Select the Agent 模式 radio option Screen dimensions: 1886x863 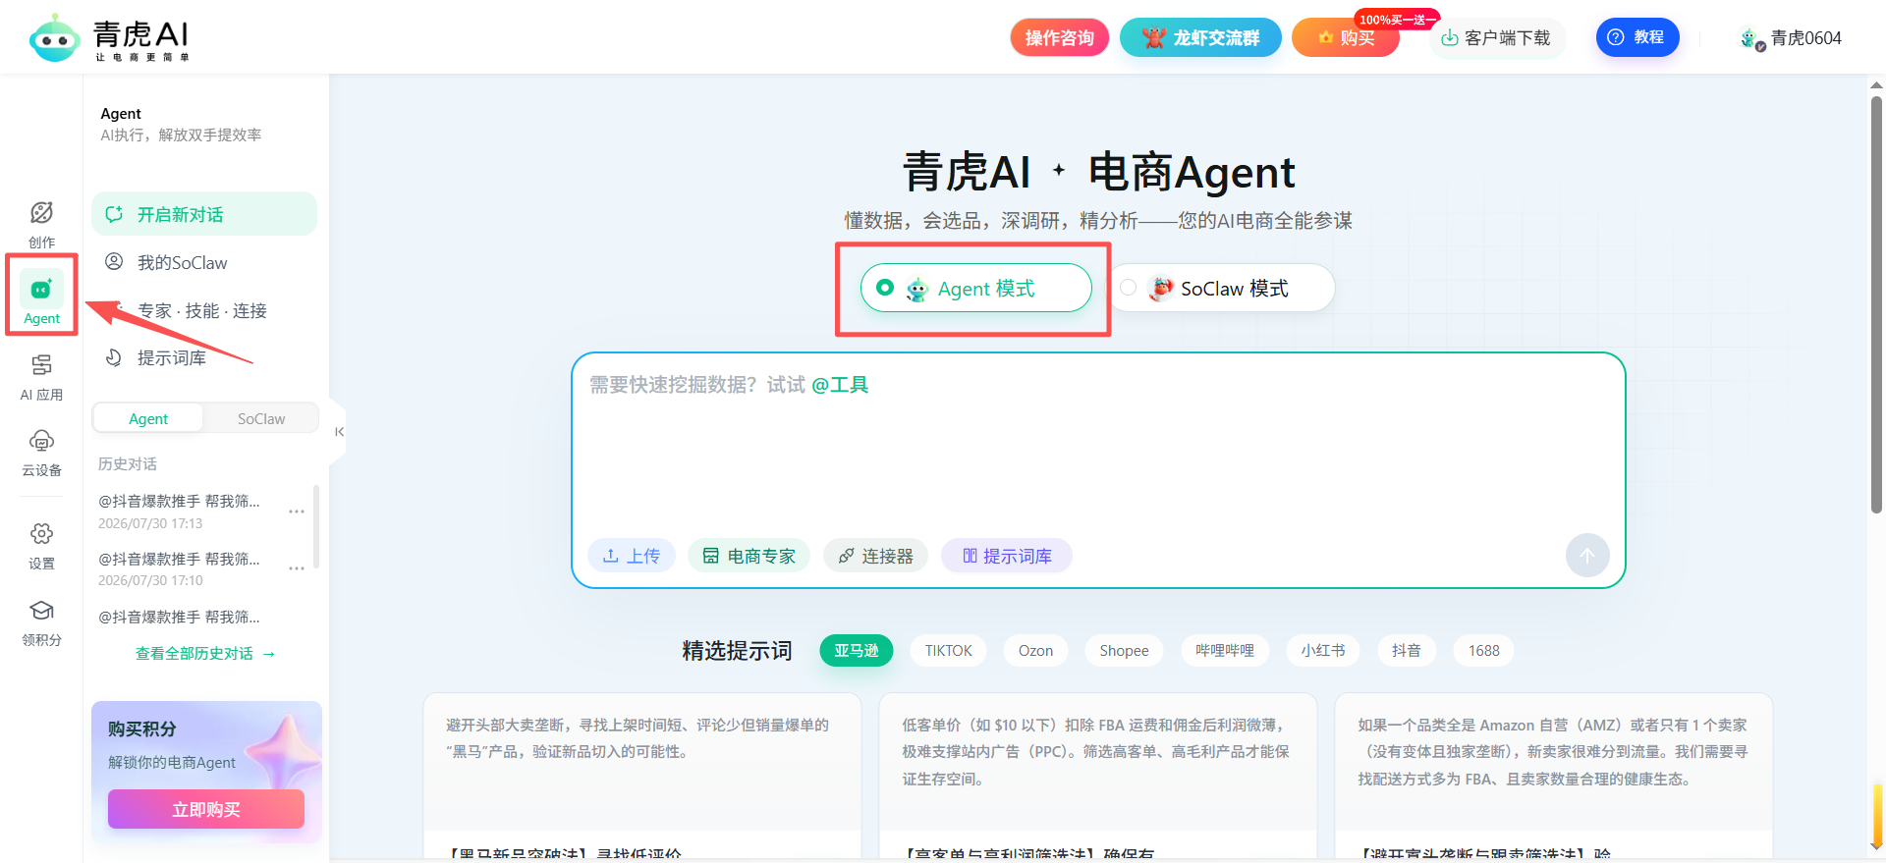click(x=975, y=288)
